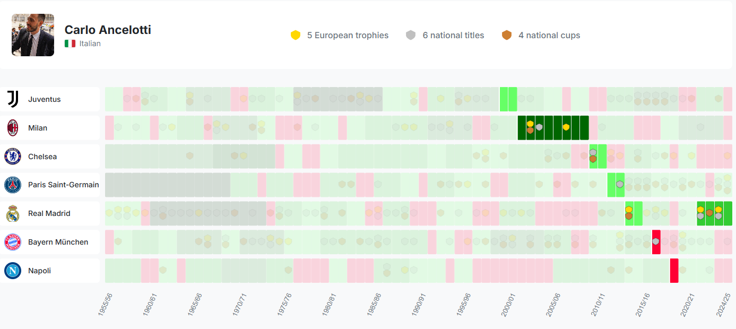Click PSG's highlighted silver national title shield
736x329 pixels.
click(x=620, y=185)
